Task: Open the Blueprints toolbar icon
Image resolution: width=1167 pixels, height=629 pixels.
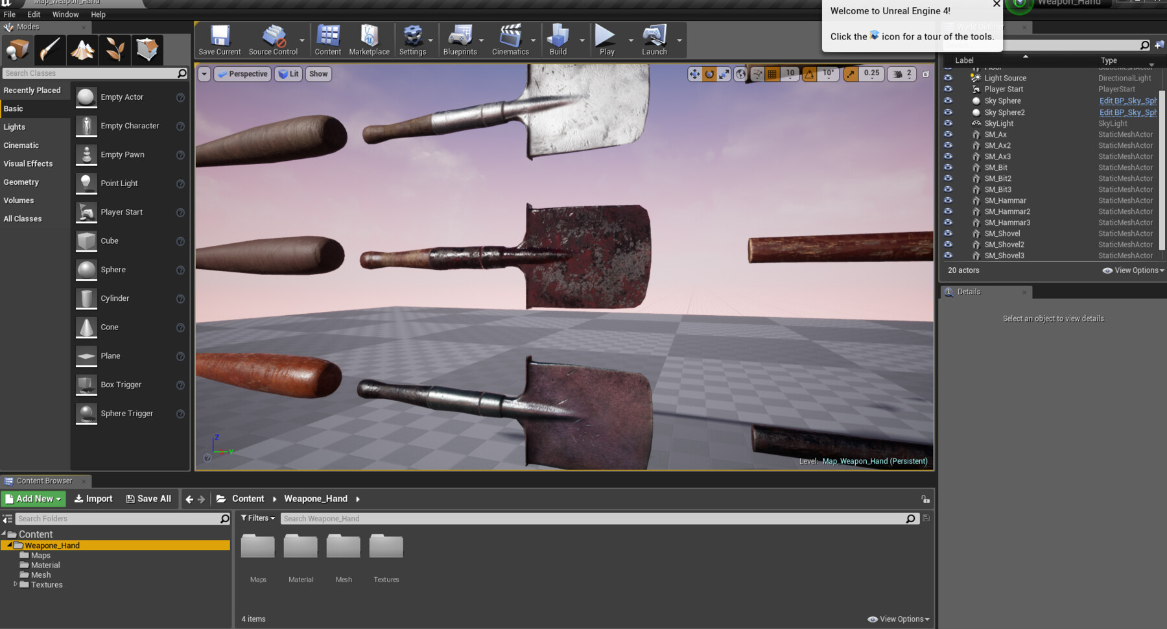Action: tap(460, 40)
